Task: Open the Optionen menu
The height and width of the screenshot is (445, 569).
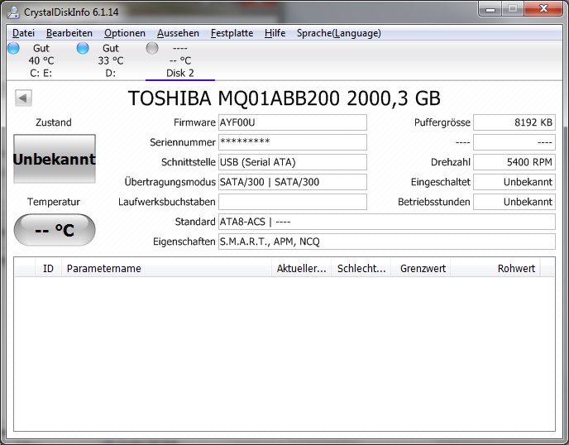Action: click(124, 33)
